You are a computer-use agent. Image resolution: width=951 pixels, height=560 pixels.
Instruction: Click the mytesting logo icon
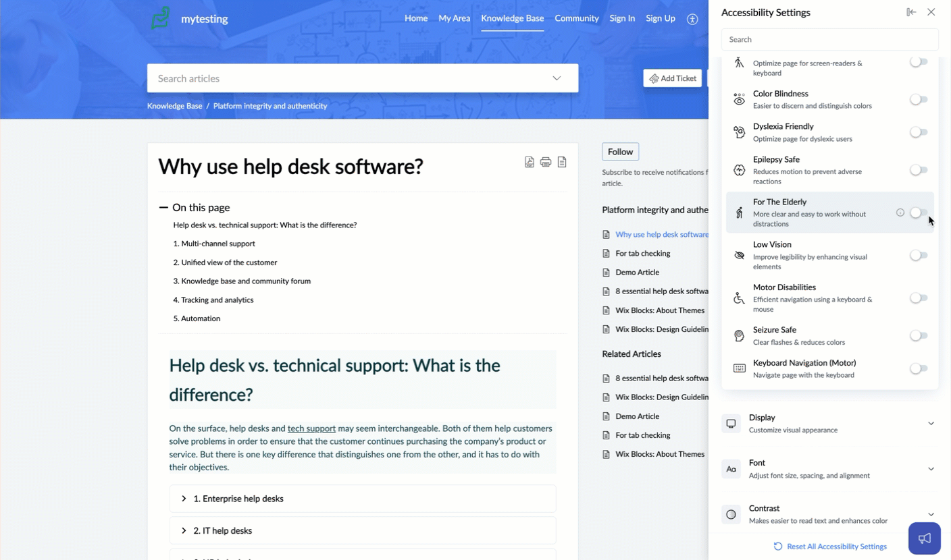coord(161,18)
